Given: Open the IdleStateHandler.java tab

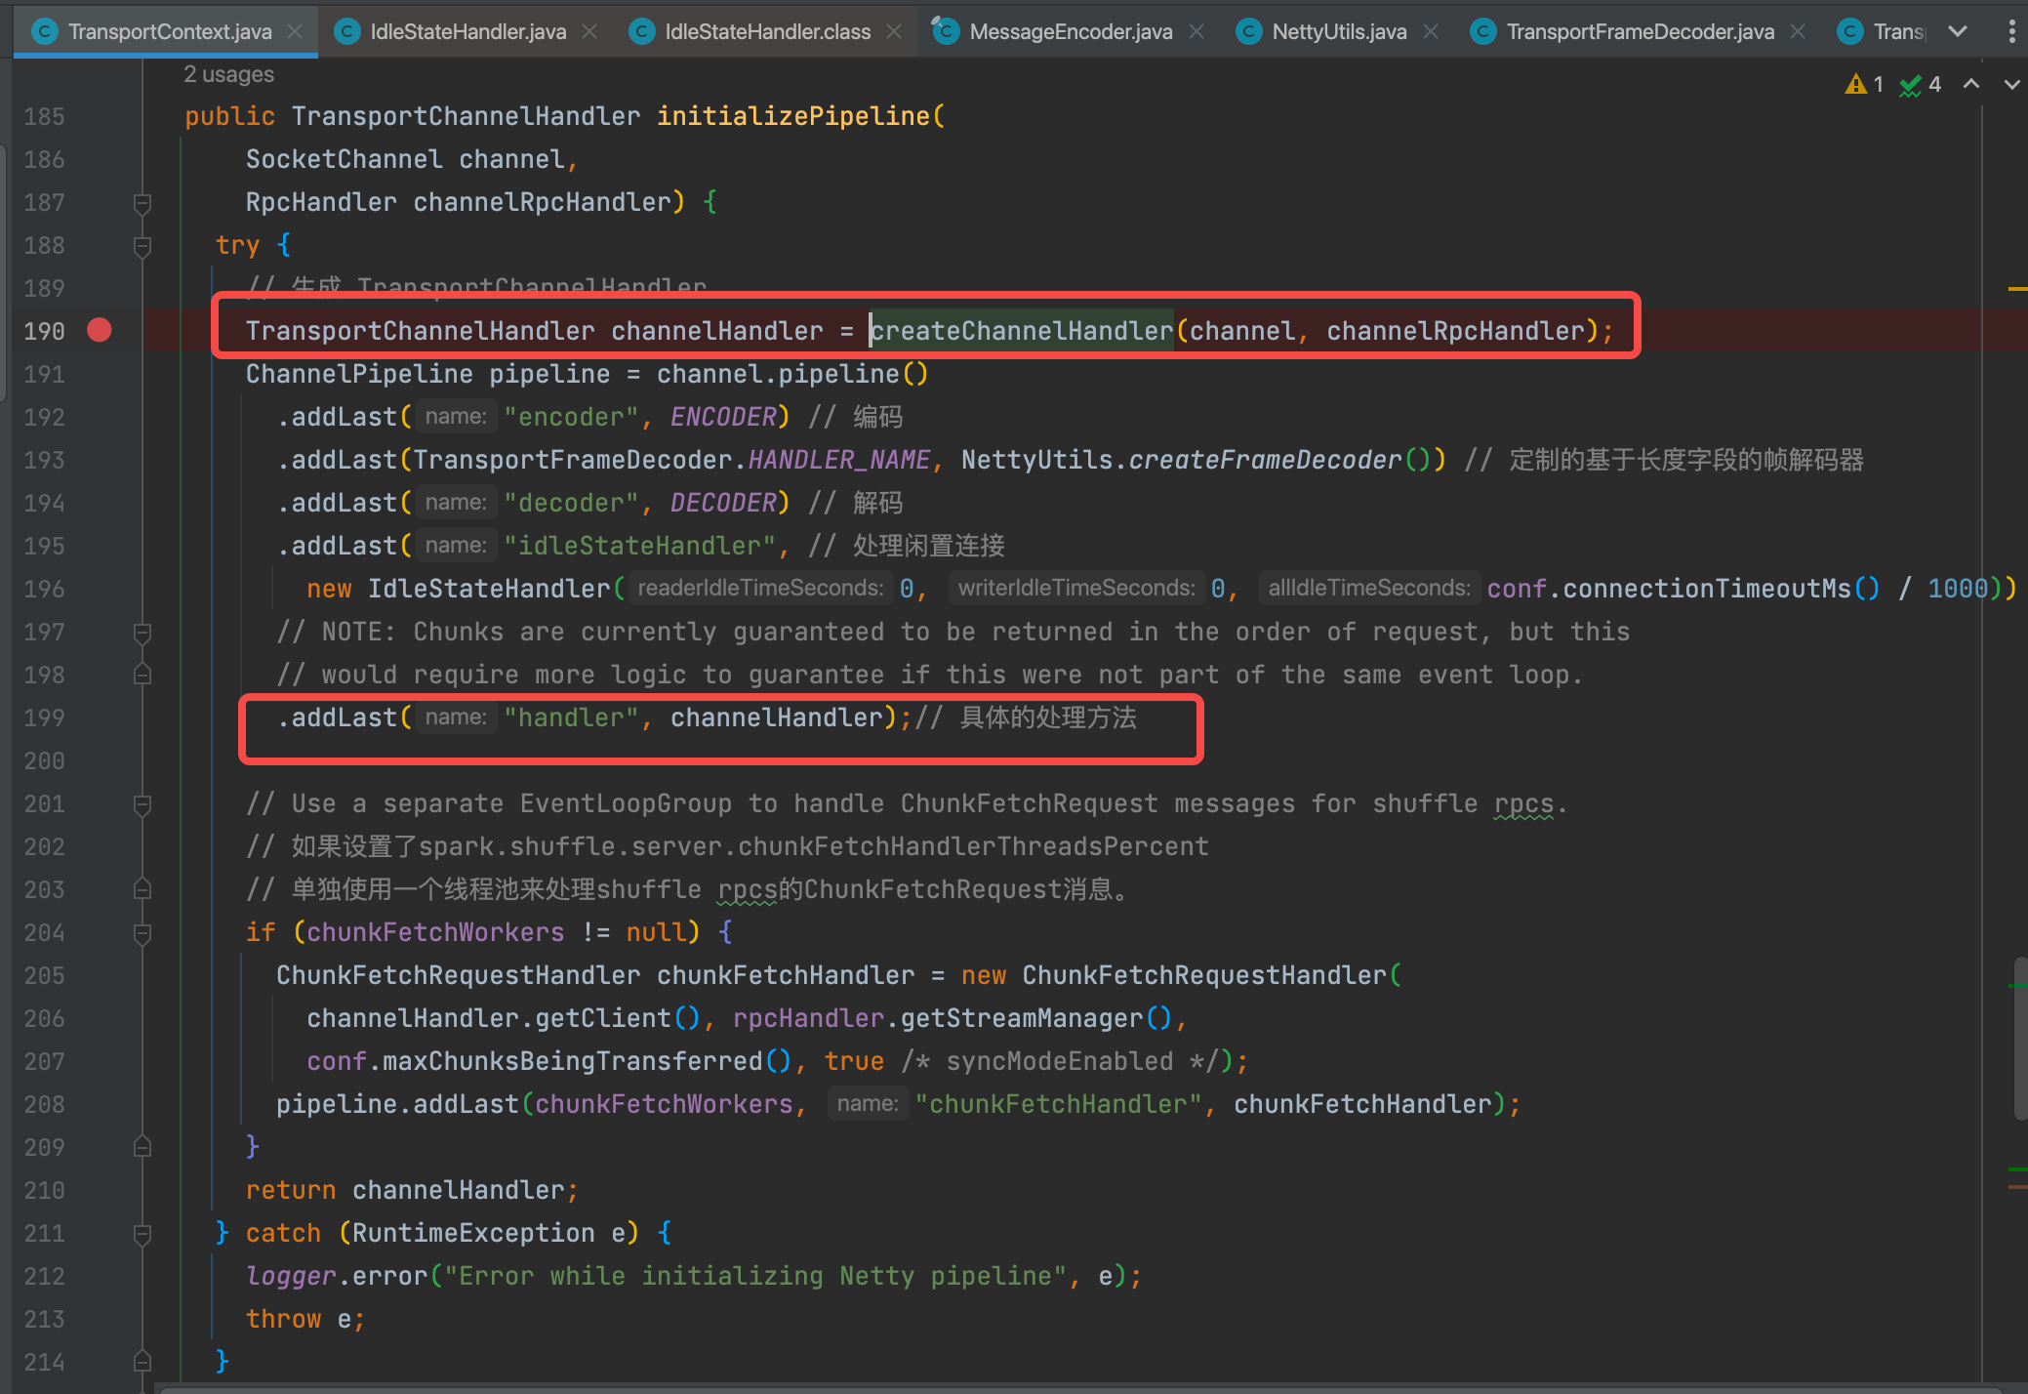Looking at the screenshot, I should [468, 31].
